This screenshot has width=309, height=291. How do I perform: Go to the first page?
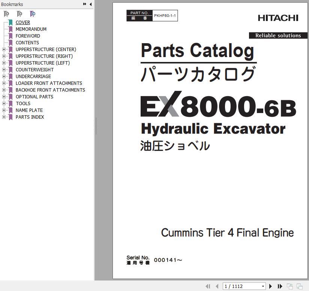click(x=208, y=286)
